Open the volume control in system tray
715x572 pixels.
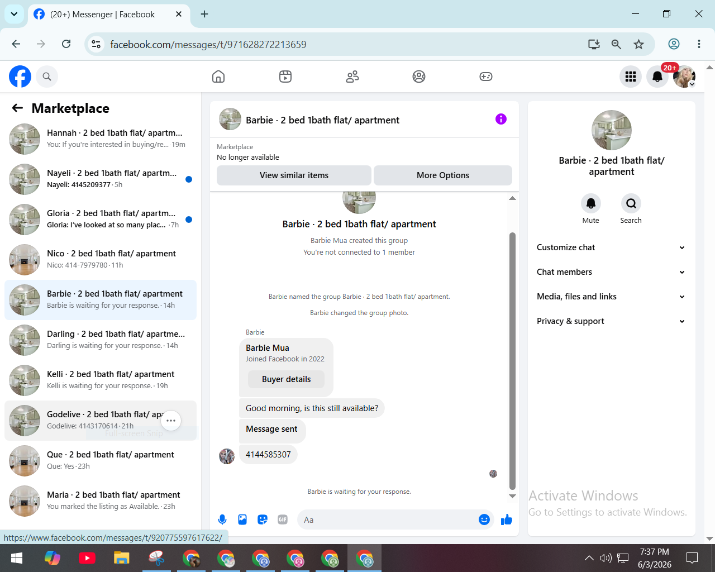tap(606, 557)
